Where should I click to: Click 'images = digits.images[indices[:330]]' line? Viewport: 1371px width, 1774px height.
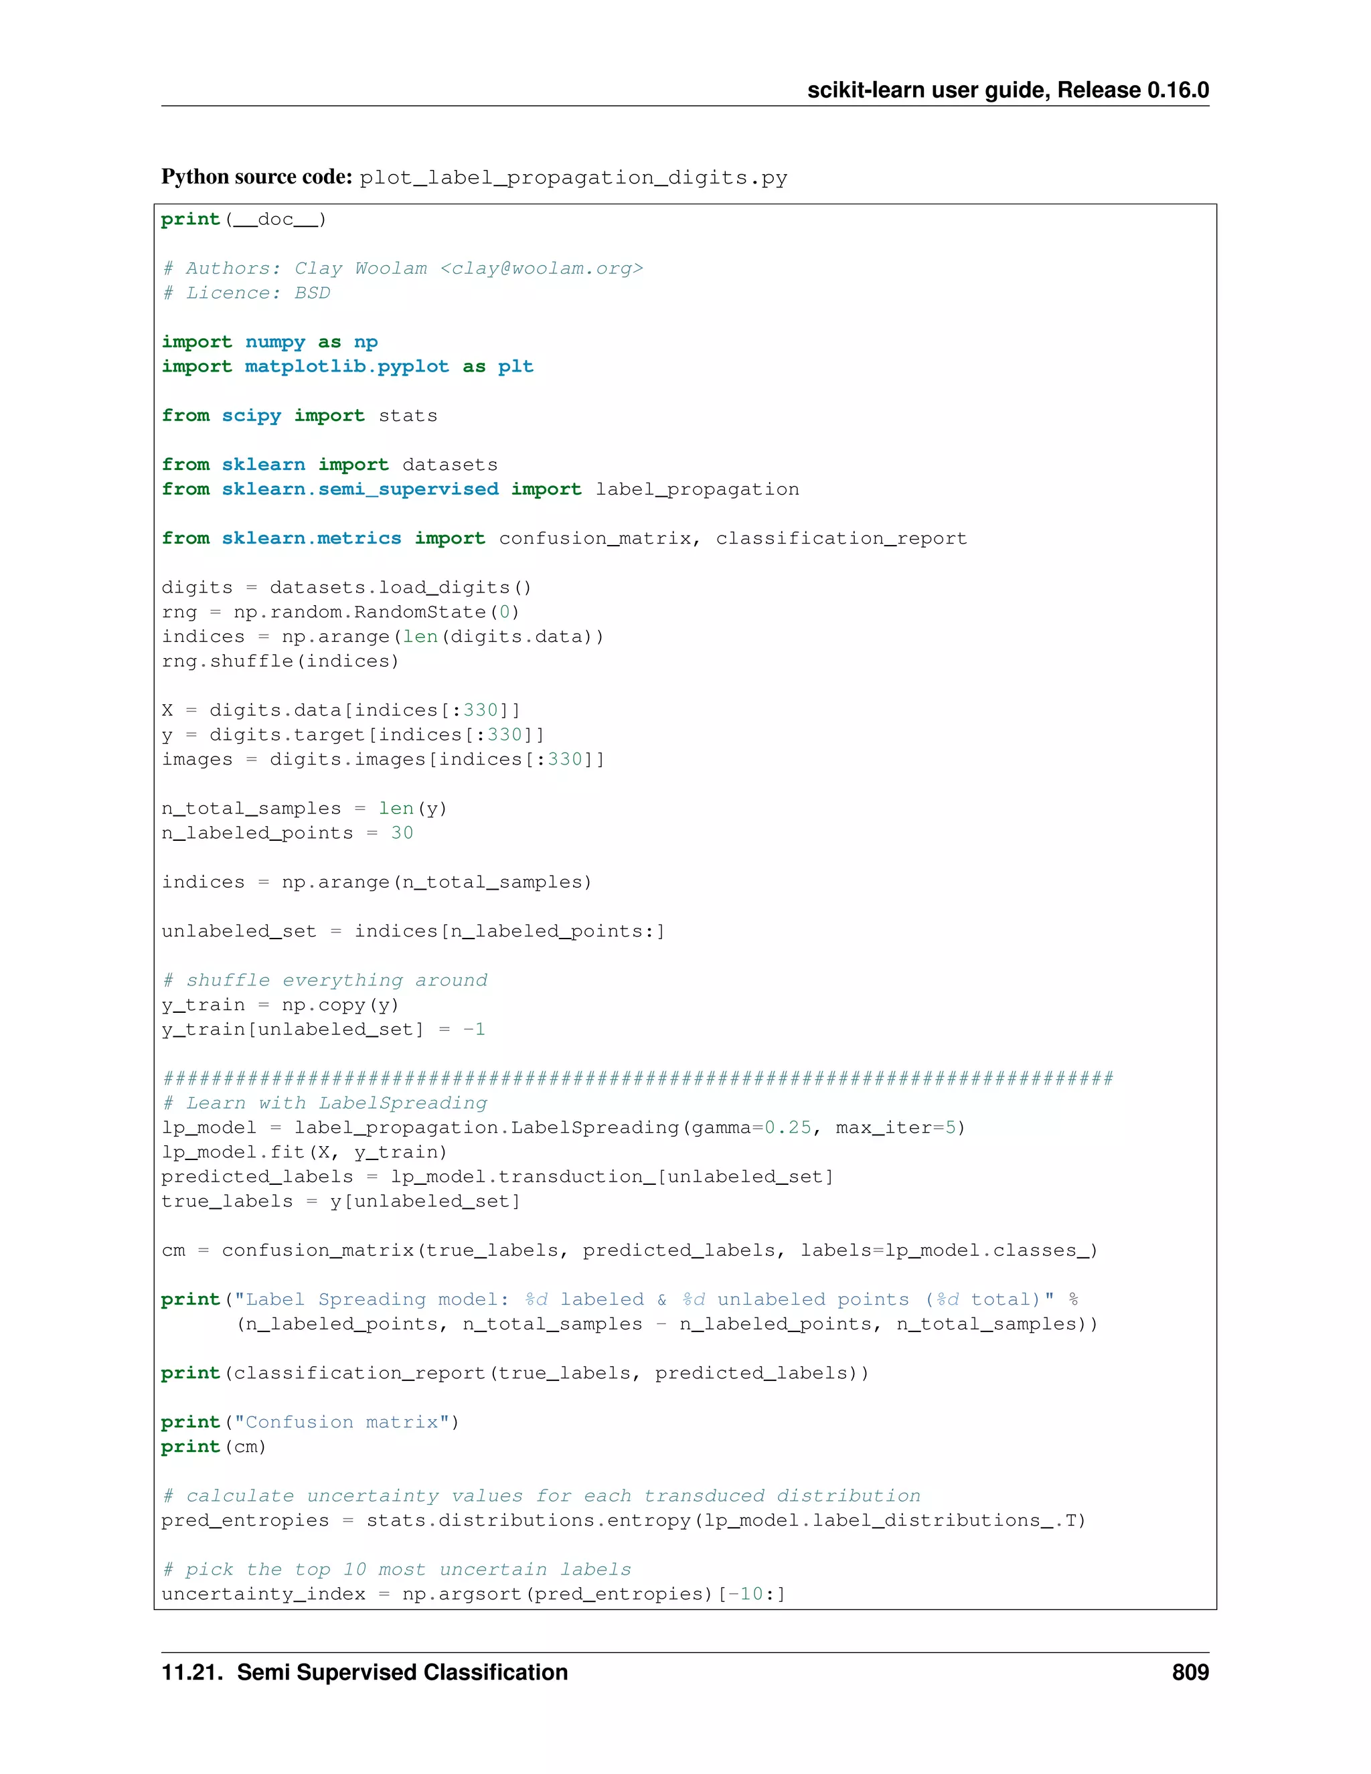click(x=384, y=758)
